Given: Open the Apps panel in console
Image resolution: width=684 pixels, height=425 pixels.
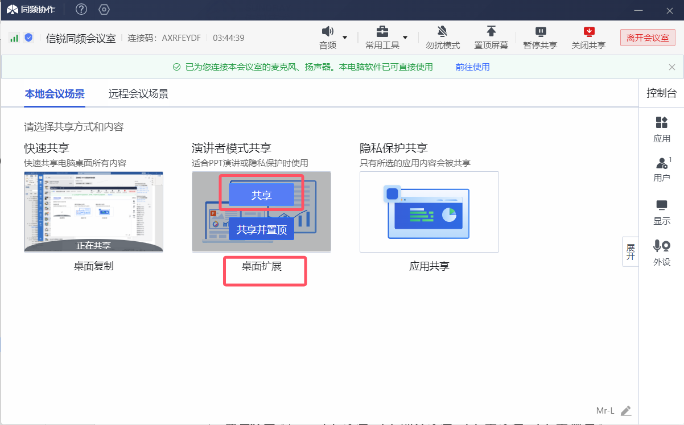Looking at the screenshot, I should 662,129.
